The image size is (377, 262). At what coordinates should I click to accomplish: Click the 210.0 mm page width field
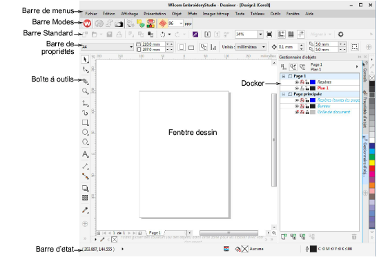153,44
